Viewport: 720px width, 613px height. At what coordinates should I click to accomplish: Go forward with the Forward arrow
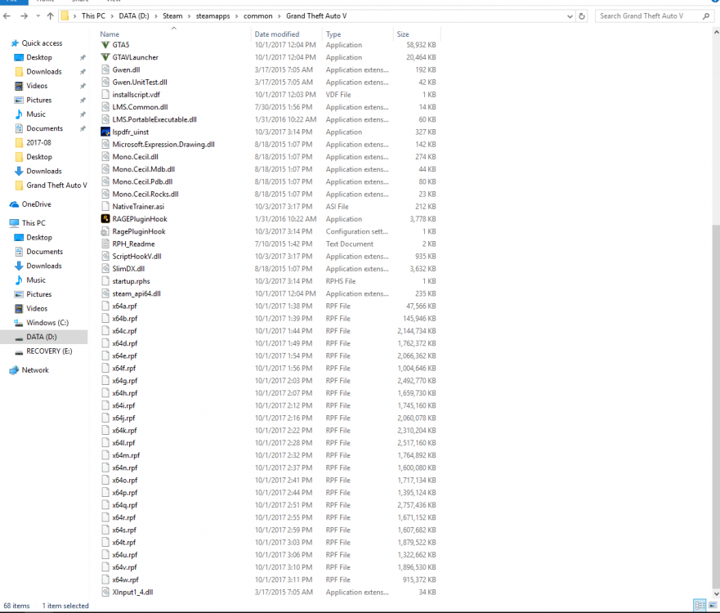pyautogui.click(x=24, y=16)
